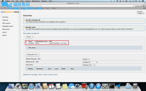Viewport: 146px width, 91px height.
Task: Click Delete for the localhost server
Action: (x=65, y=43)
